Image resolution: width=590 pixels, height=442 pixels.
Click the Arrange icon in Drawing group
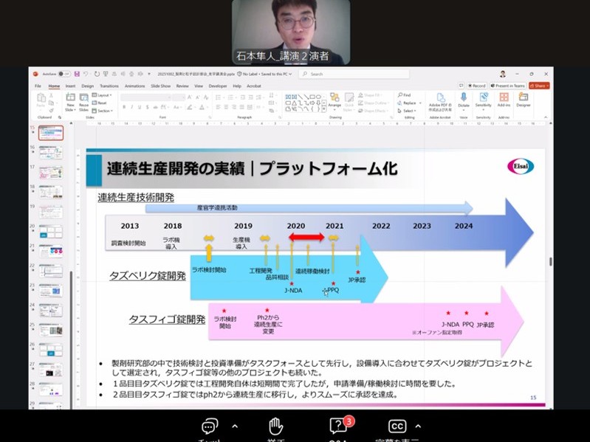pos(334,100)
